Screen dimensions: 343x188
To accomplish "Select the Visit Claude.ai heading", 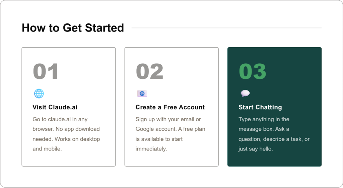I will pos(55,107).
